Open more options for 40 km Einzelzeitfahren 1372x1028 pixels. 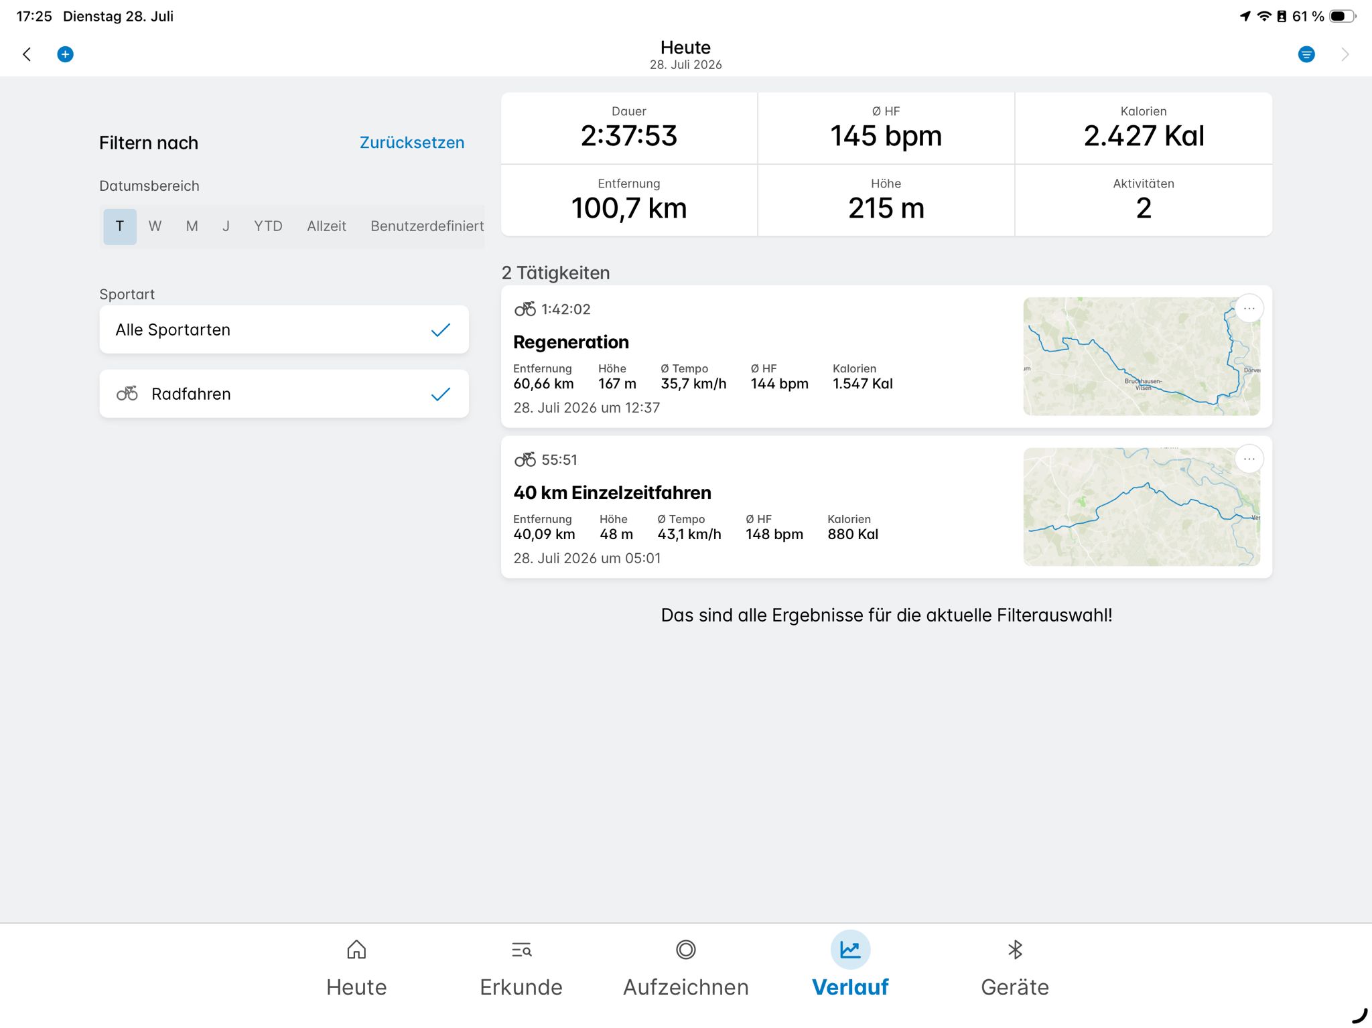click(1249, 459)
